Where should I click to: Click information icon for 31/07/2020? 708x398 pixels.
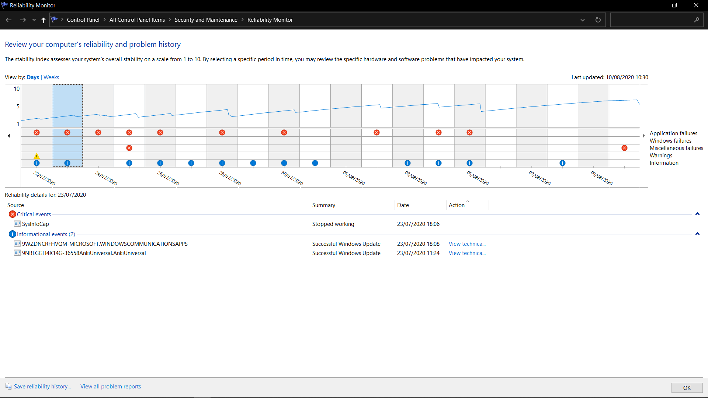pos(315,163)
